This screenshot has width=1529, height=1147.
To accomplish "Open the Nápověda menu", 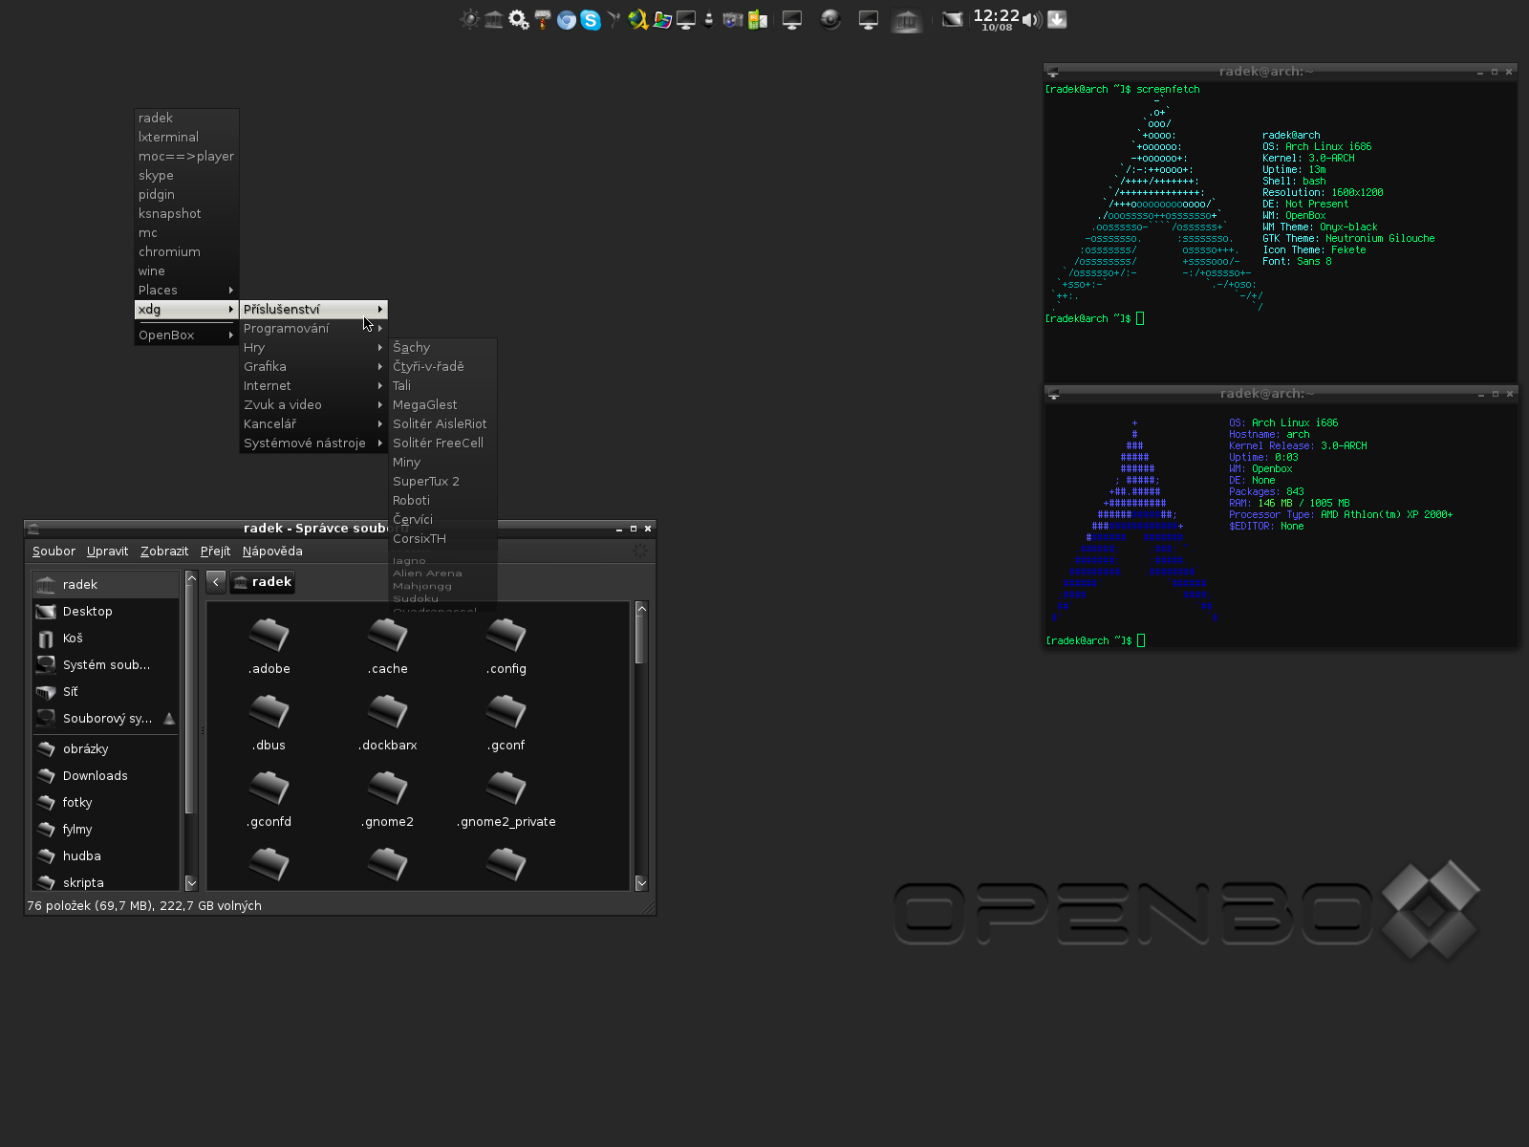I will [x=272, y=552].
